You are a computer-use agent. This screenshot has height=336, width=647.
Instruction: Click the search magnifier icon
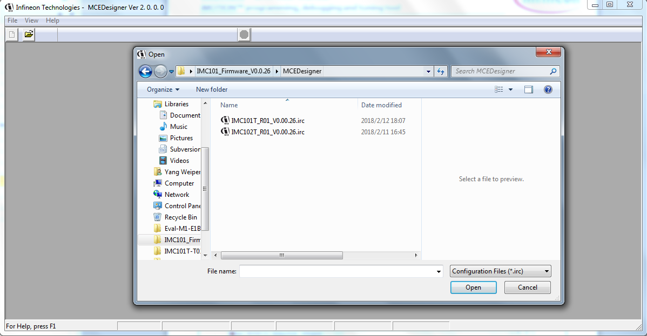tap(552, 71)
